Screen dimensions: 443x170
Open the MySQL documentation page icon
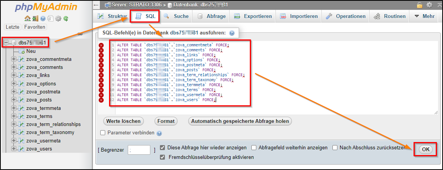click(50, 19)
